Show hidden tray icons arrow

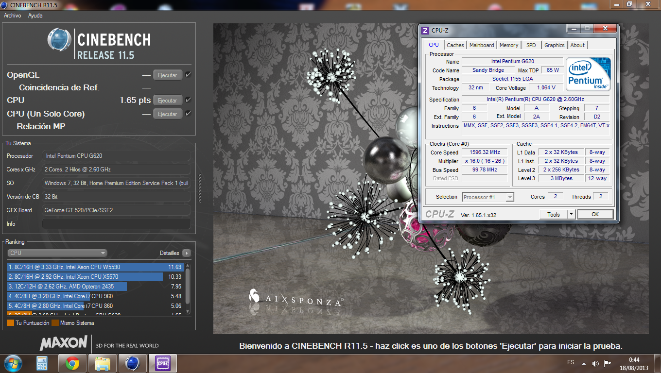(x=585, y=363)
